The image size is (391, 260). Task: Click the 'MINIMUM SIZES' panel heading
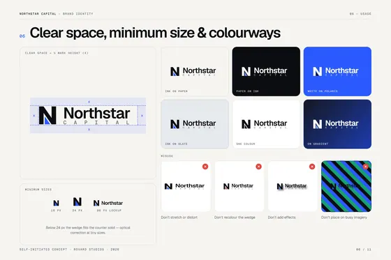38,190
